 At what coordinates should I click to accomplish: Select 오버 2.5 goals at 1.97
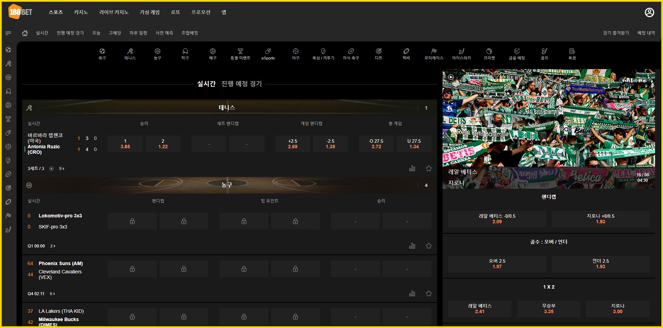click(497, 264)
